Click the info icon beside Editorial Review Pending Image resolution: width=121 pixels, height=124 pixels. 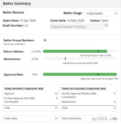pyautogui.click(x=106, y=25)
